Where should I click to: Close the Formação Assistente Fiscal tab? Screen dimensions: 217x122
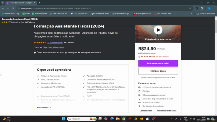point(35,3)
